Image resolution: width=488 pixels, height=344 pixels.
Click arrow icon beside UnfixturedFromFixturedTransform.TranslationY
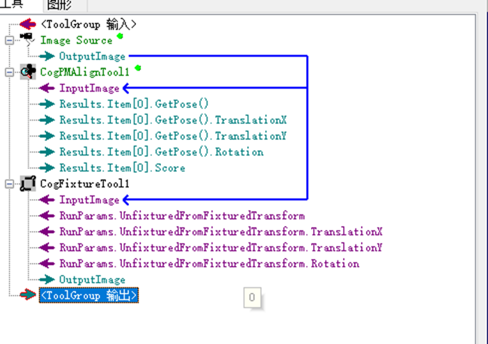[x=47, y=248]
